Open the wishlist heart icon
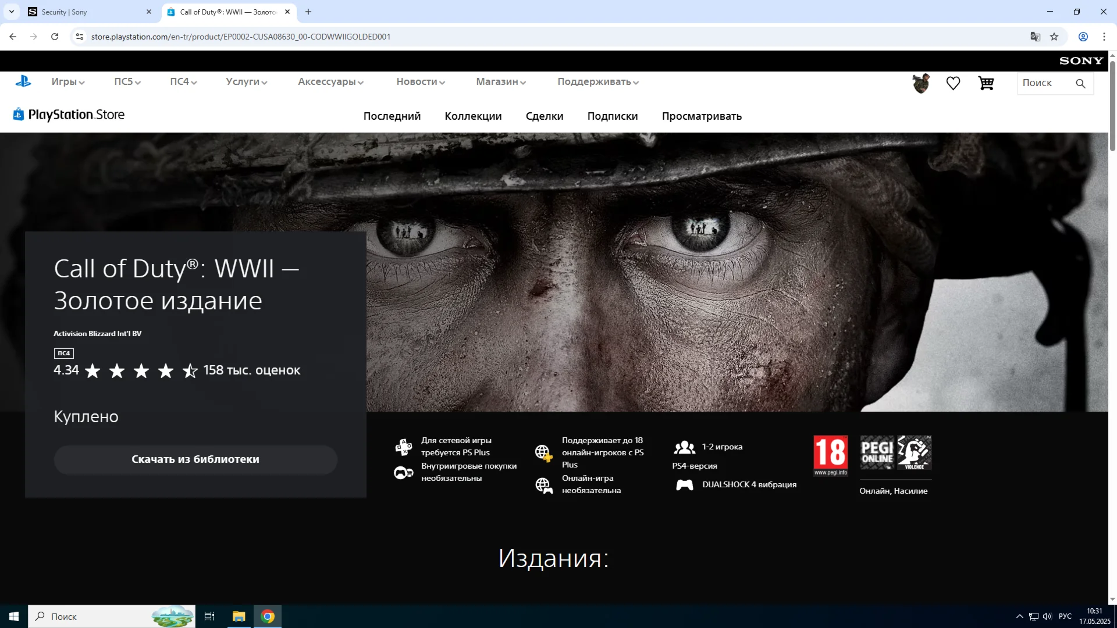The height and width of the screenshot is (628, 1117). (x=953, y=83)
